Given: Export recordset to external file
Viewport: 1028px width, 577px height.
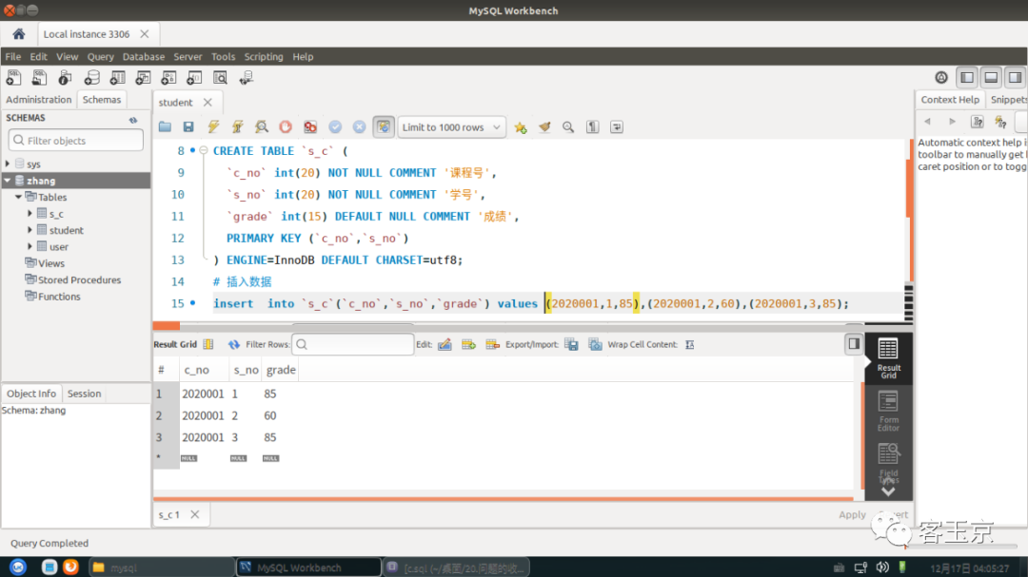Looking at the screenshot, I should coord(572,344).
